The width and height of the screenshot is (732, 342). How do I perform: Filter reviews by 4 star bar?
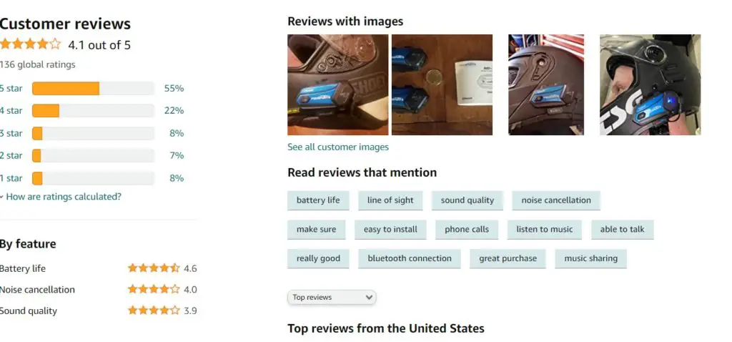(93, 111)
